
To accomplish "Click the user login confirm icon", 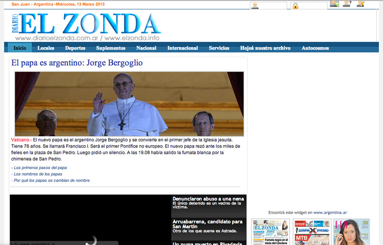I will pyautogui.click(x=334, y=4).
